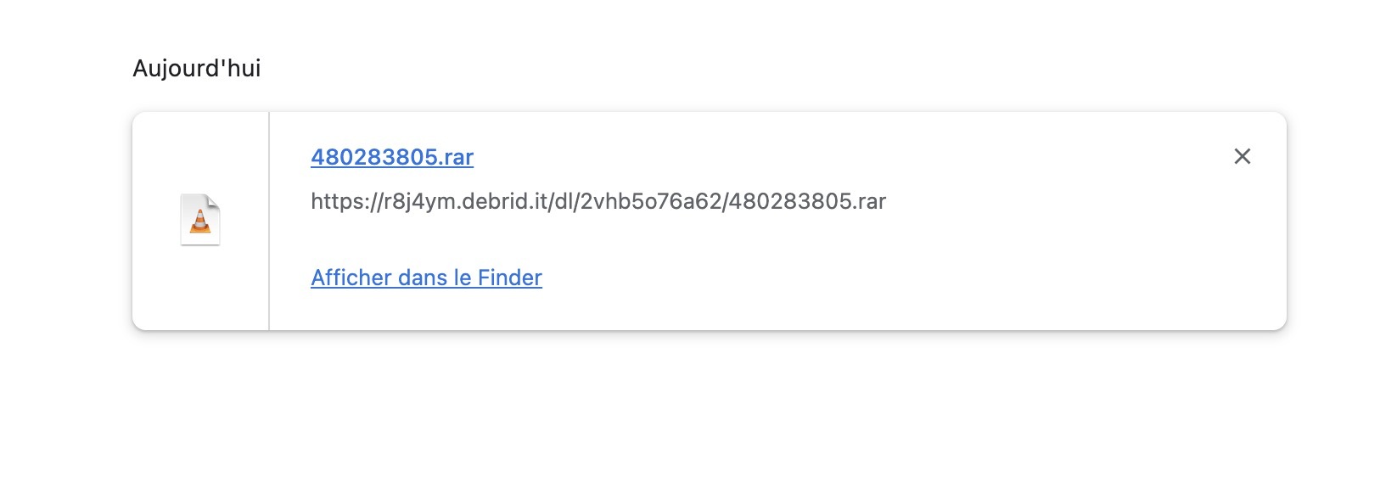Image resolution: width=1397 pixels, height=477 pixels.
Task: Dismiss the 480283805.rar entry from list
Action: (x=1242, y=156)
